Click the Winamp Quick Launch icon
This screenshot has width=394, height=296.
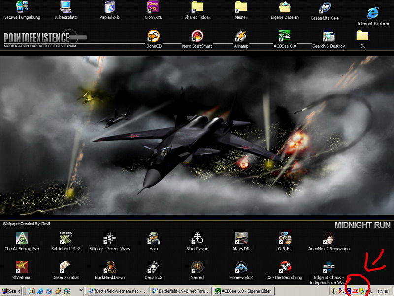pos(58,291)
